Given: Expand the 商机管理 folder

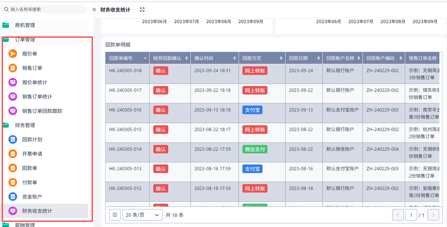Looking at the screenshot, I should click(x=25, y=25).
